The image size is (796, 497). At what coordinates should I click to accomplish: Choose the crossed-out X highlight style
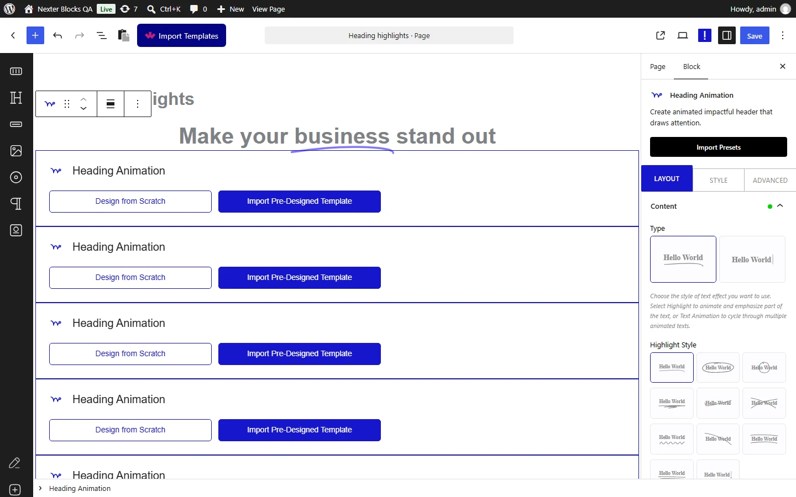click(764, 403)
